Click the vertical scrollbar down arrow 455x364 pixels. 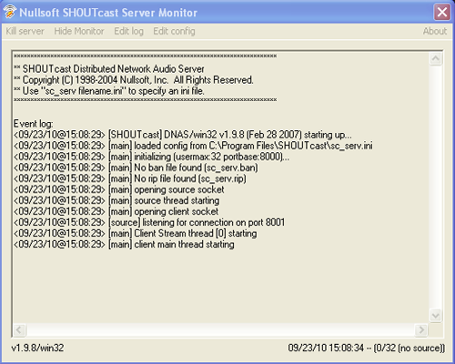(x=436, y=316)
